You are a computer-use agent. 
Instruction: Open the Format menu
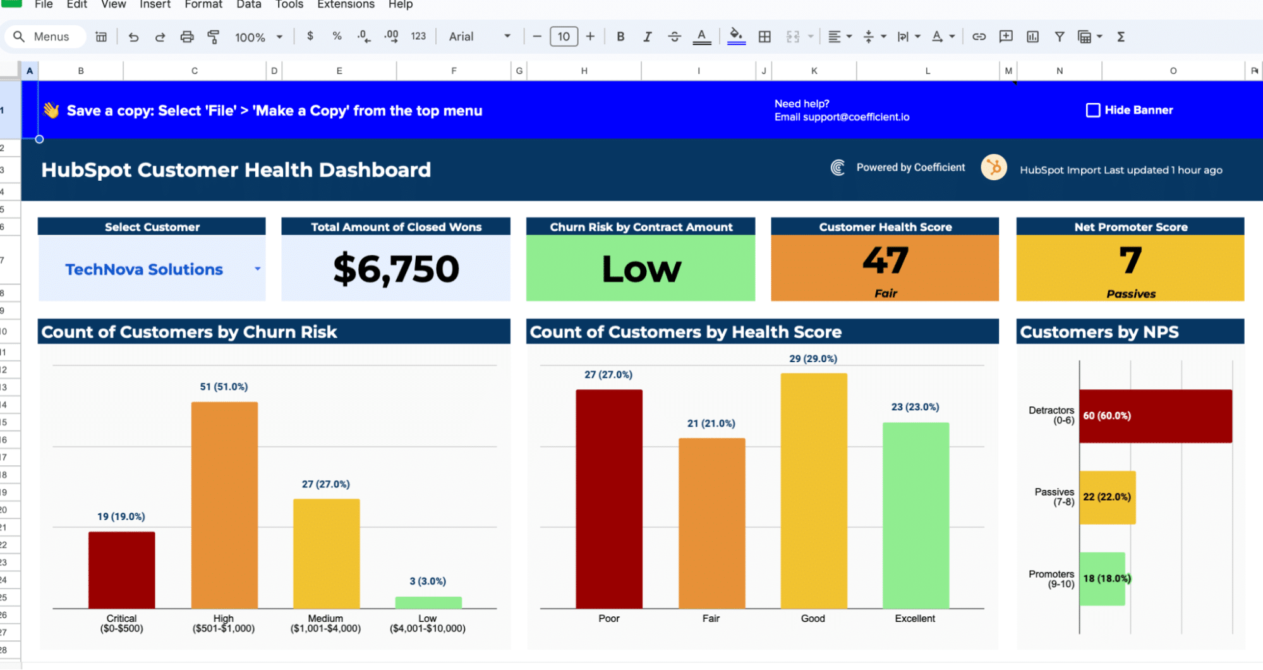pos(203,5)
